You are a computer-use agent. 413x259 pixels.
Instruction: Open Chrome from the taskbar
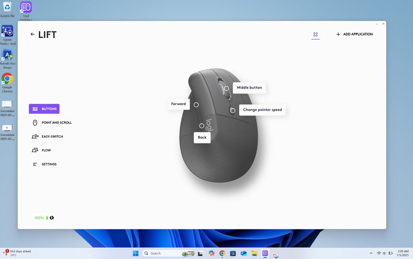[x=222, y=253]
